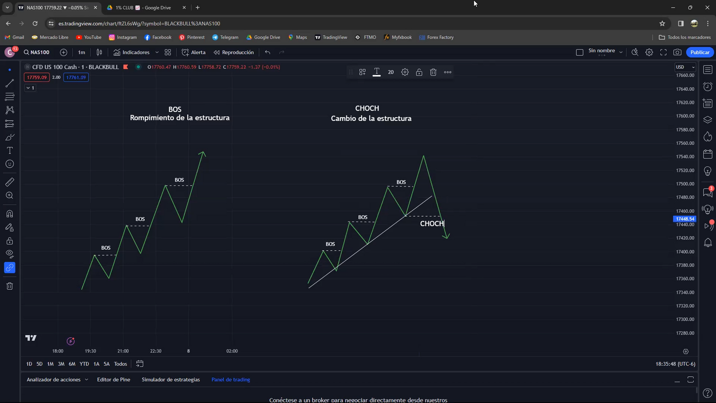Open templates icon in floating toolbar
This screenshot has height=403, width=716.
362,72
